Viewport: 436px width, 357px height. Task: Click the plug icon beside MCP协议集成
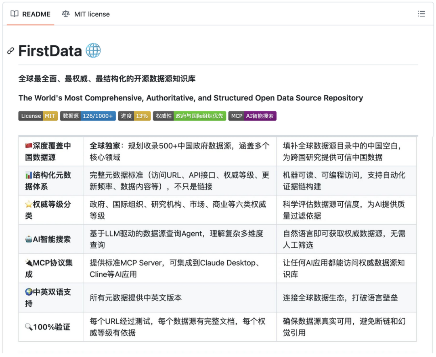29,263
